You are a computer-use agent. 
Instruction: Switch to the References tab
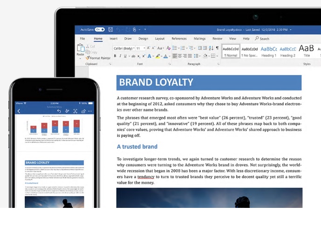point(179,39)
